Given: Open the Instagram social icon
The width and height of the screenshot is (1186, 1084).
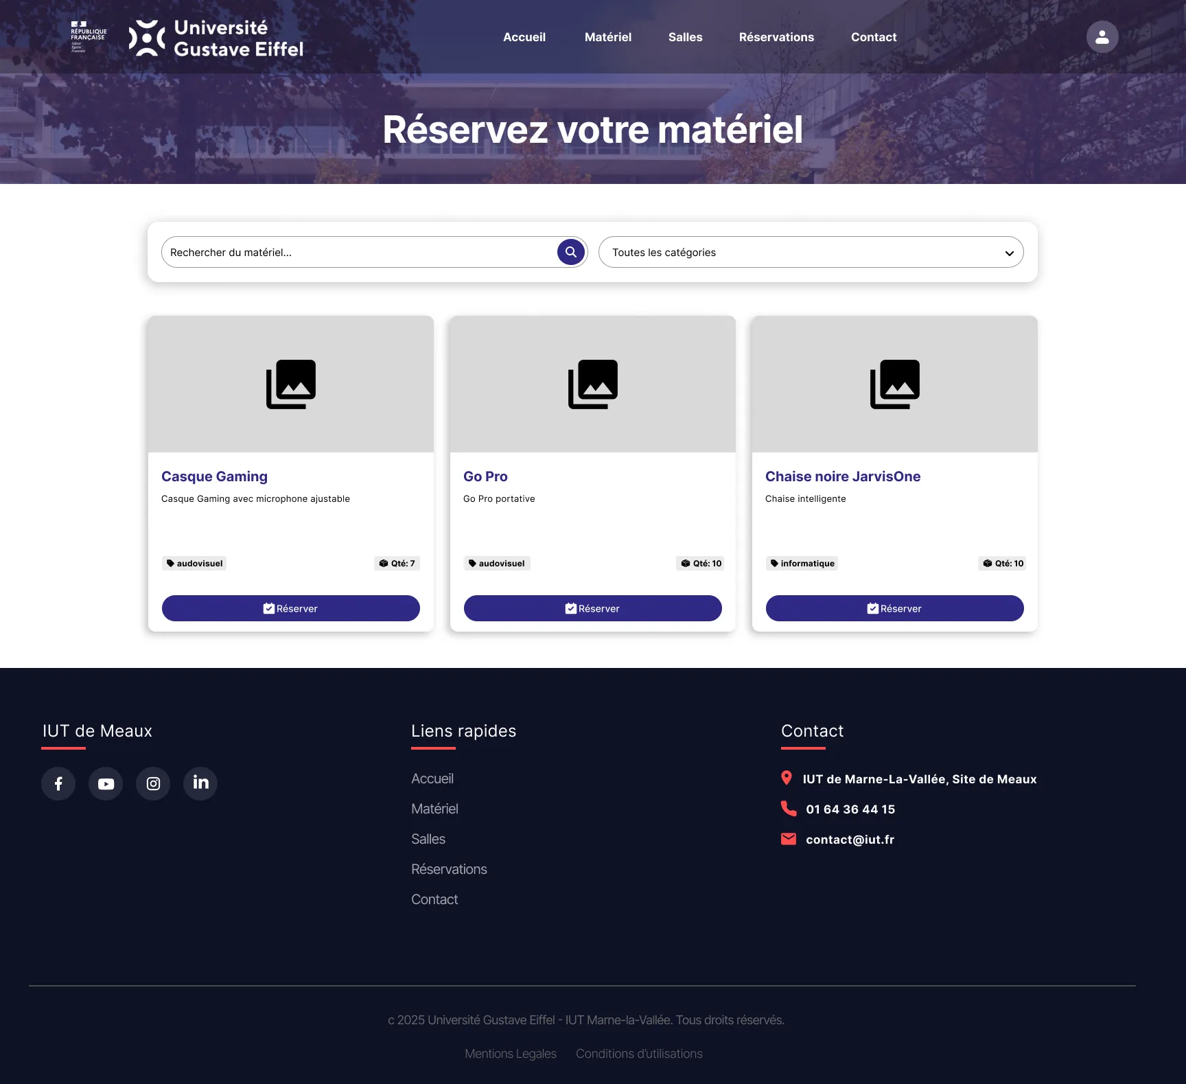Looking at the screenshot, I should point(153,783).
